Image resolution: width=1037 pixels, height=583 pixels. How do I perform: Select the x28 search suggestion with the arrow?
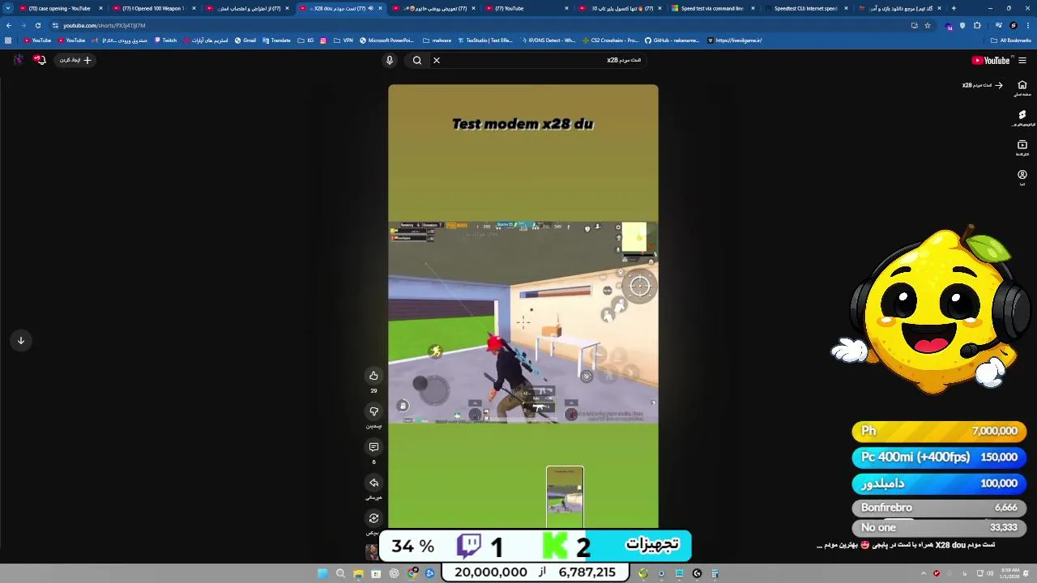point(983,85)
